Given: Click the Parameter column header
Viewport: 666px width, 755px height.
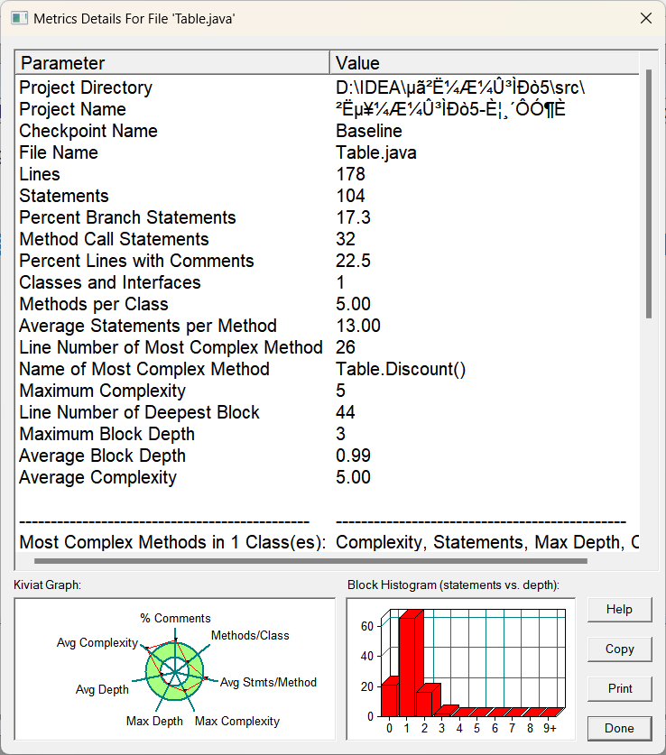Looking at the screenshot, I should [173, 62].
